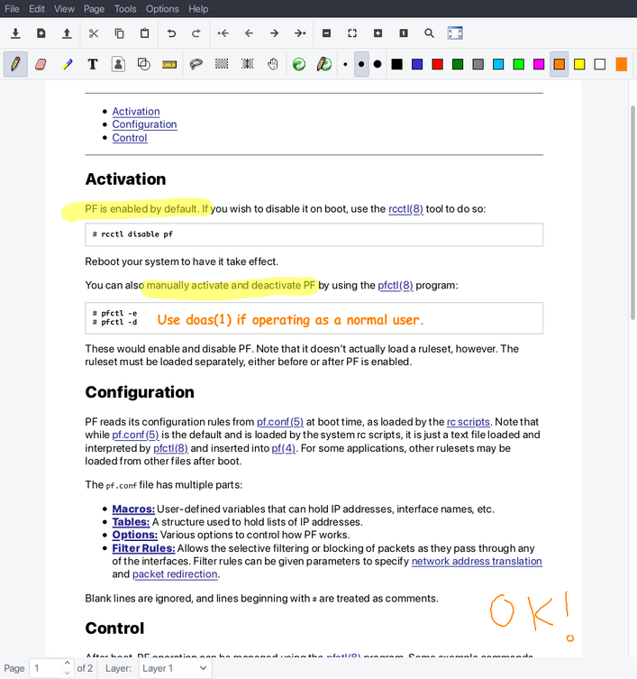Open the network address translation link
637x679 pixels.
477,561
